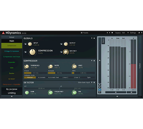Screen dimensions: 143x129
Task: Click the Knee knob
Action: 75,67
